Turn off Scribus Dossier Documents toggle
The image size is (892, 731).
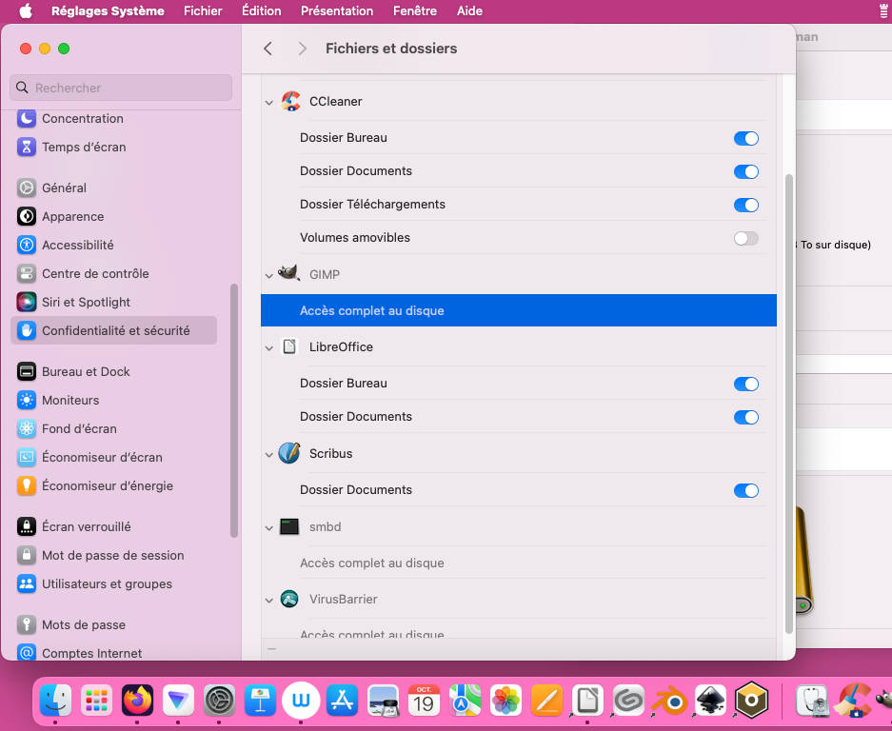point(745,490)
